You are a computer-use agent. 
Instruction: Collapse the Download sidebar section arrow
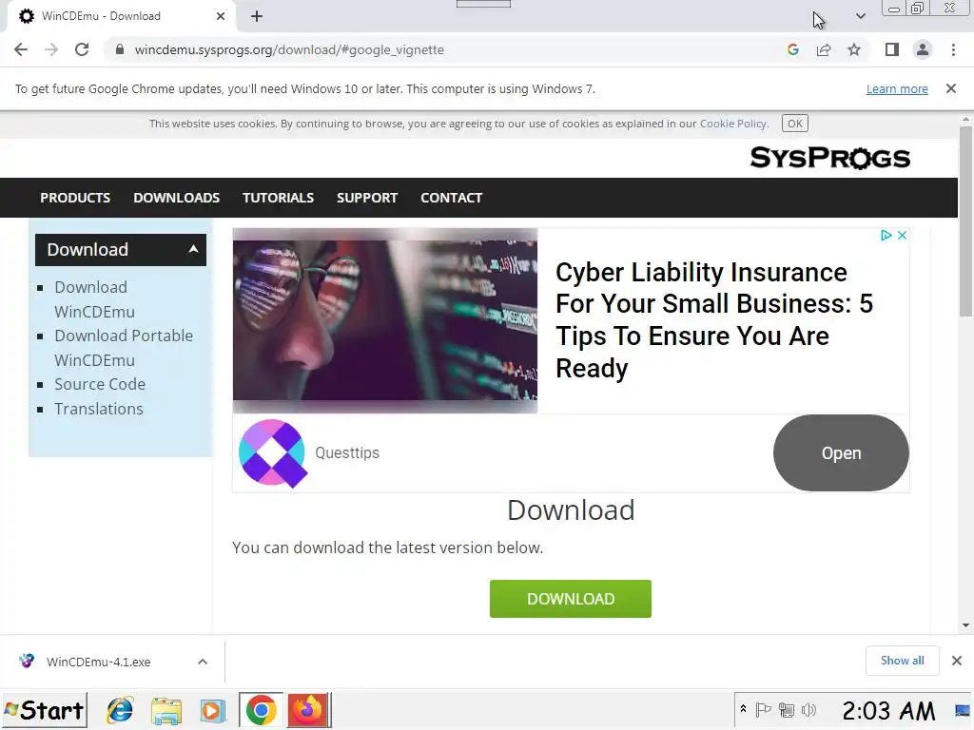point(193,249)
